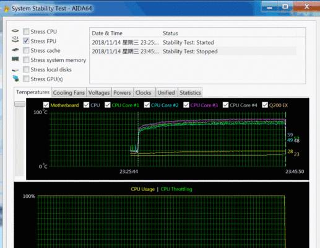Screen dimensions: 320x248
Task: Click the CPU Usage legend label
Action: coord(142,189)
